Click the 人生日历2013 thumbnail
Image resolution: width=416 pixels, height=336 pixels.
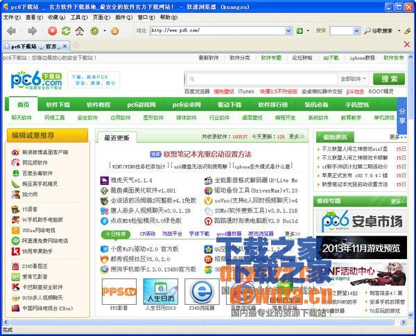tap(161, 292)
